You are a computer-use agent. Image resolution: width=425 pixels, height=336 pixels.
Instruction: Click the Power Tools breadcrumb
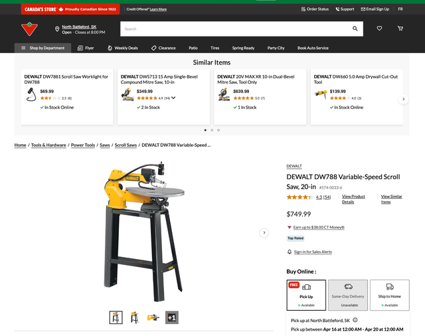pos(83,145)
